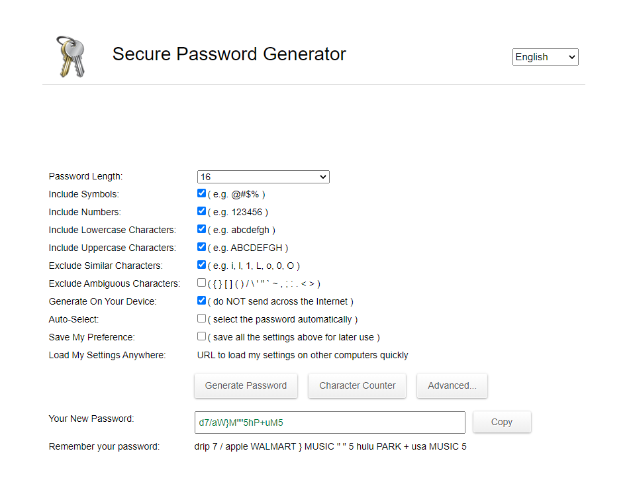Uncheck Generate On Your Device
This screenshot has width=629, height=494.
click(202, 301)
